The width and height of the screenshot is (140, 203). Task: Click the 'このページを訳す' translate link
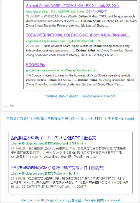[x=96, y=12]
